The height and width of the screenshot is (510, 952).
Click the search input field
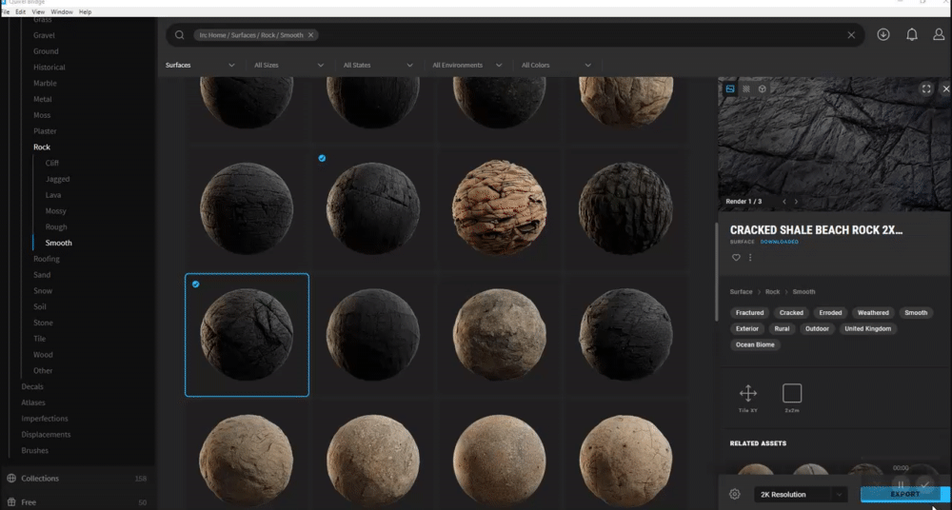513,35
